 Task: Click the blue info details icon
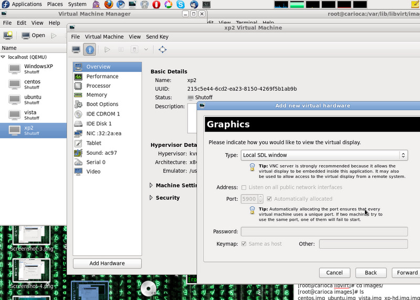90,49
